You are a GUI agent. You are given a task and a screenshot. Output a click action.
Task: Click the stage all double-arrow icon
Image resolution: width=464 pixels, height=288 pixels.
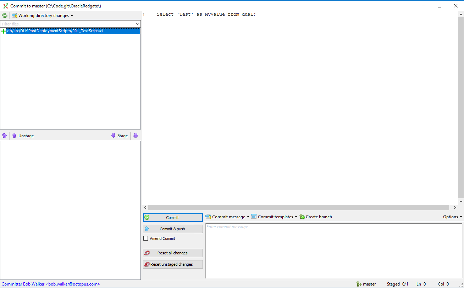136,136
